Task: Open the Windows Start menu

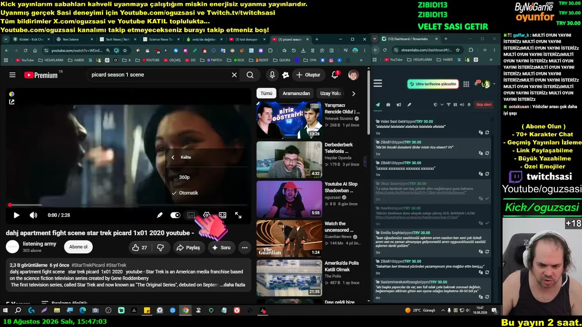Action: click(5, 311)
